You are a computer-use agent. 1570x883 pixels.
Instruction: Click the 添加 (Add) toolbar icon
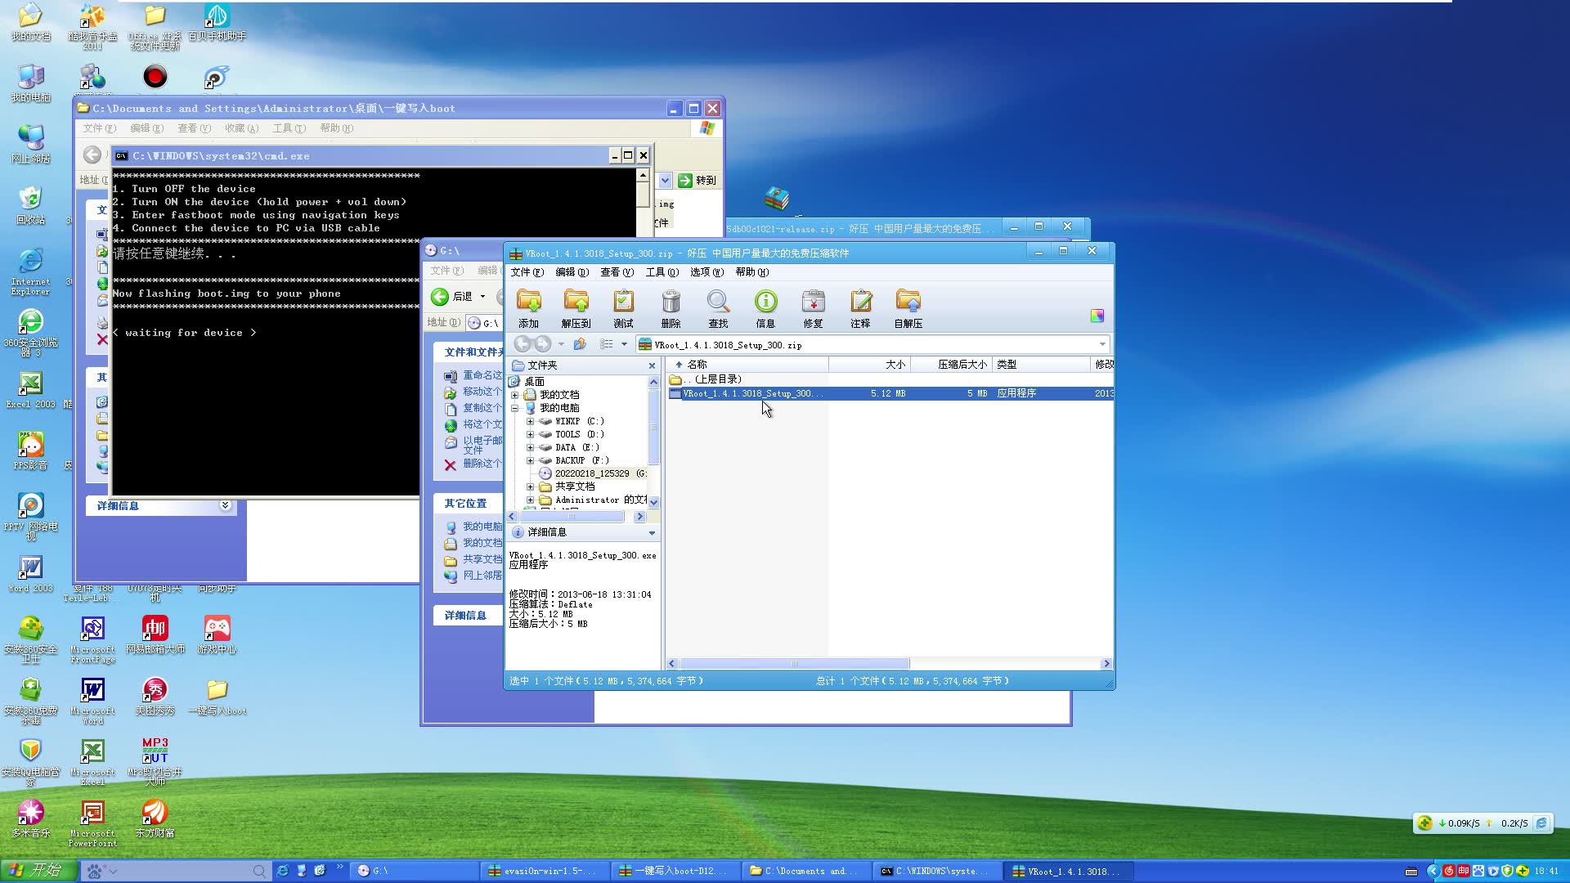tap(529, 308)
